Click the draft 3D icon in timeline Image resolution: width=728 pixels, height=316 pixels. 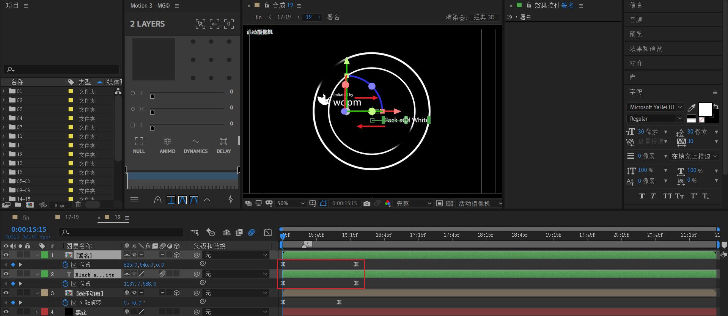point(211,232)
